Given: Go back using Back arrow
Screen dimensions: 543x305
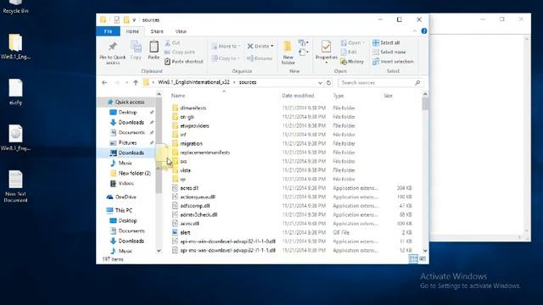Looking at the screenshot, I should 104,82.
